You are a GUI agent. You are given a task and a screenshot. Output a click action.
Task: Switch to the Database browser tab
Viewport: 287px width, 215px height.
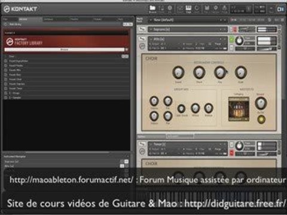[x=48, y=19]
